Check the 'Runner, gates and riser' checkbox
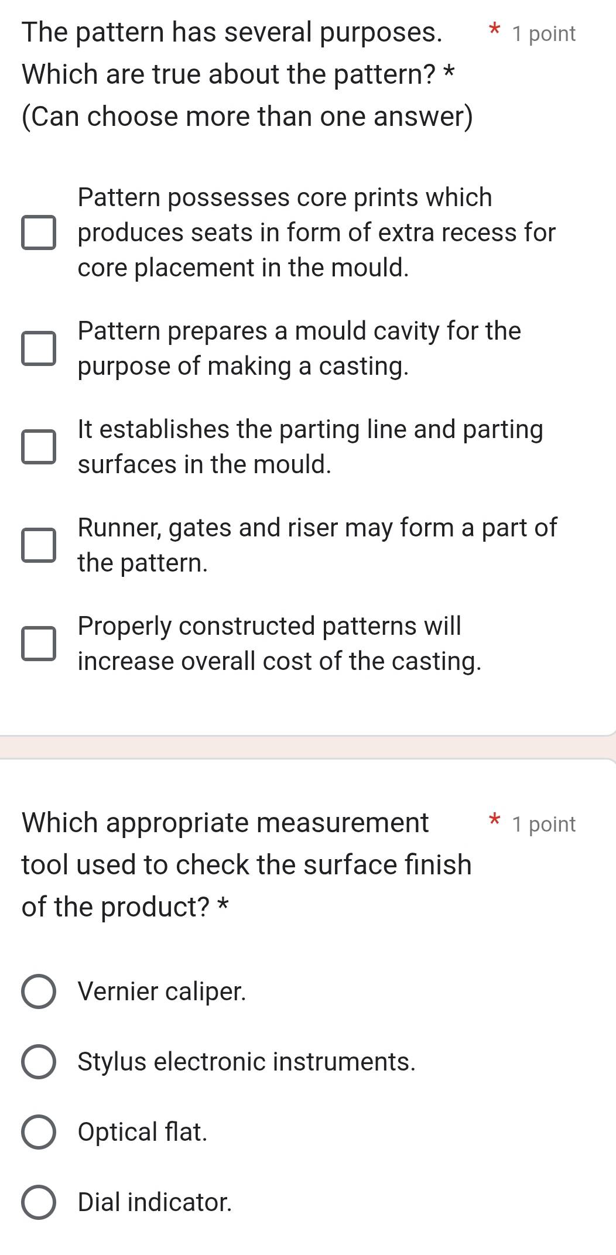 [39, 545]
